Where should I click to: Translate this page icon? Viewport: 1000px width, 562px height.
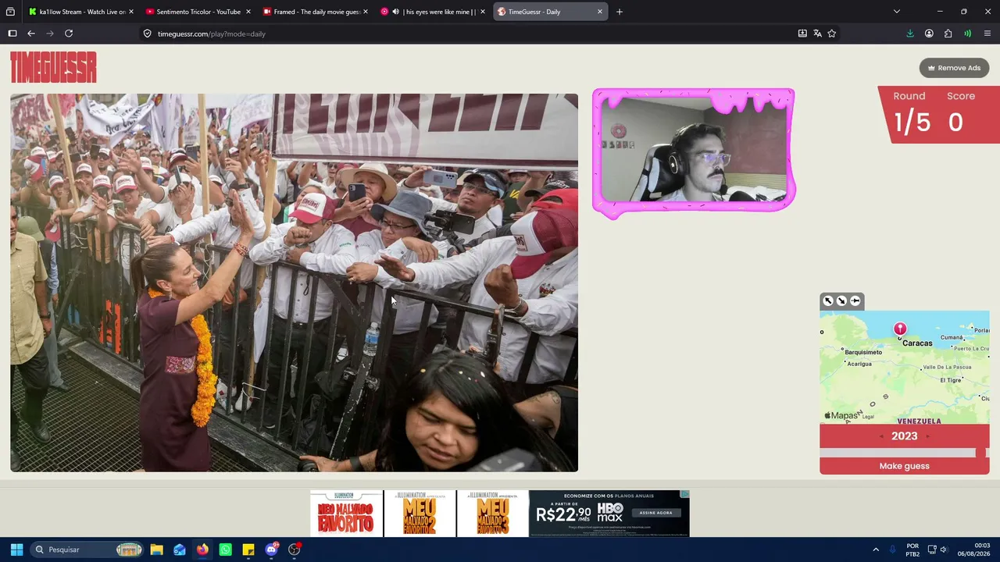point(817,34)
